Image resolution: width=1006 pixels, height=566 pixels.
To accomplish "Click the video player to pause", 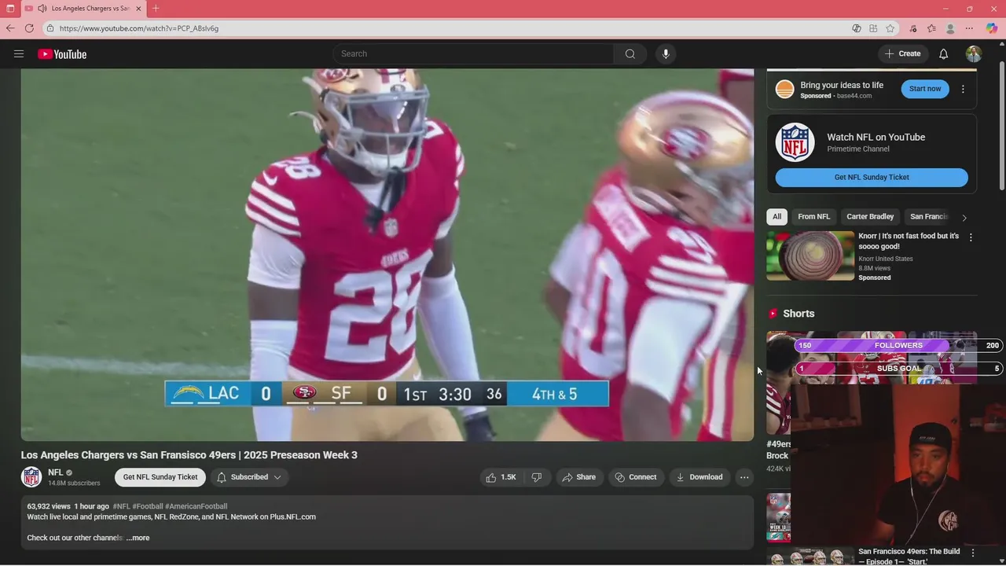I will point(387,255).
